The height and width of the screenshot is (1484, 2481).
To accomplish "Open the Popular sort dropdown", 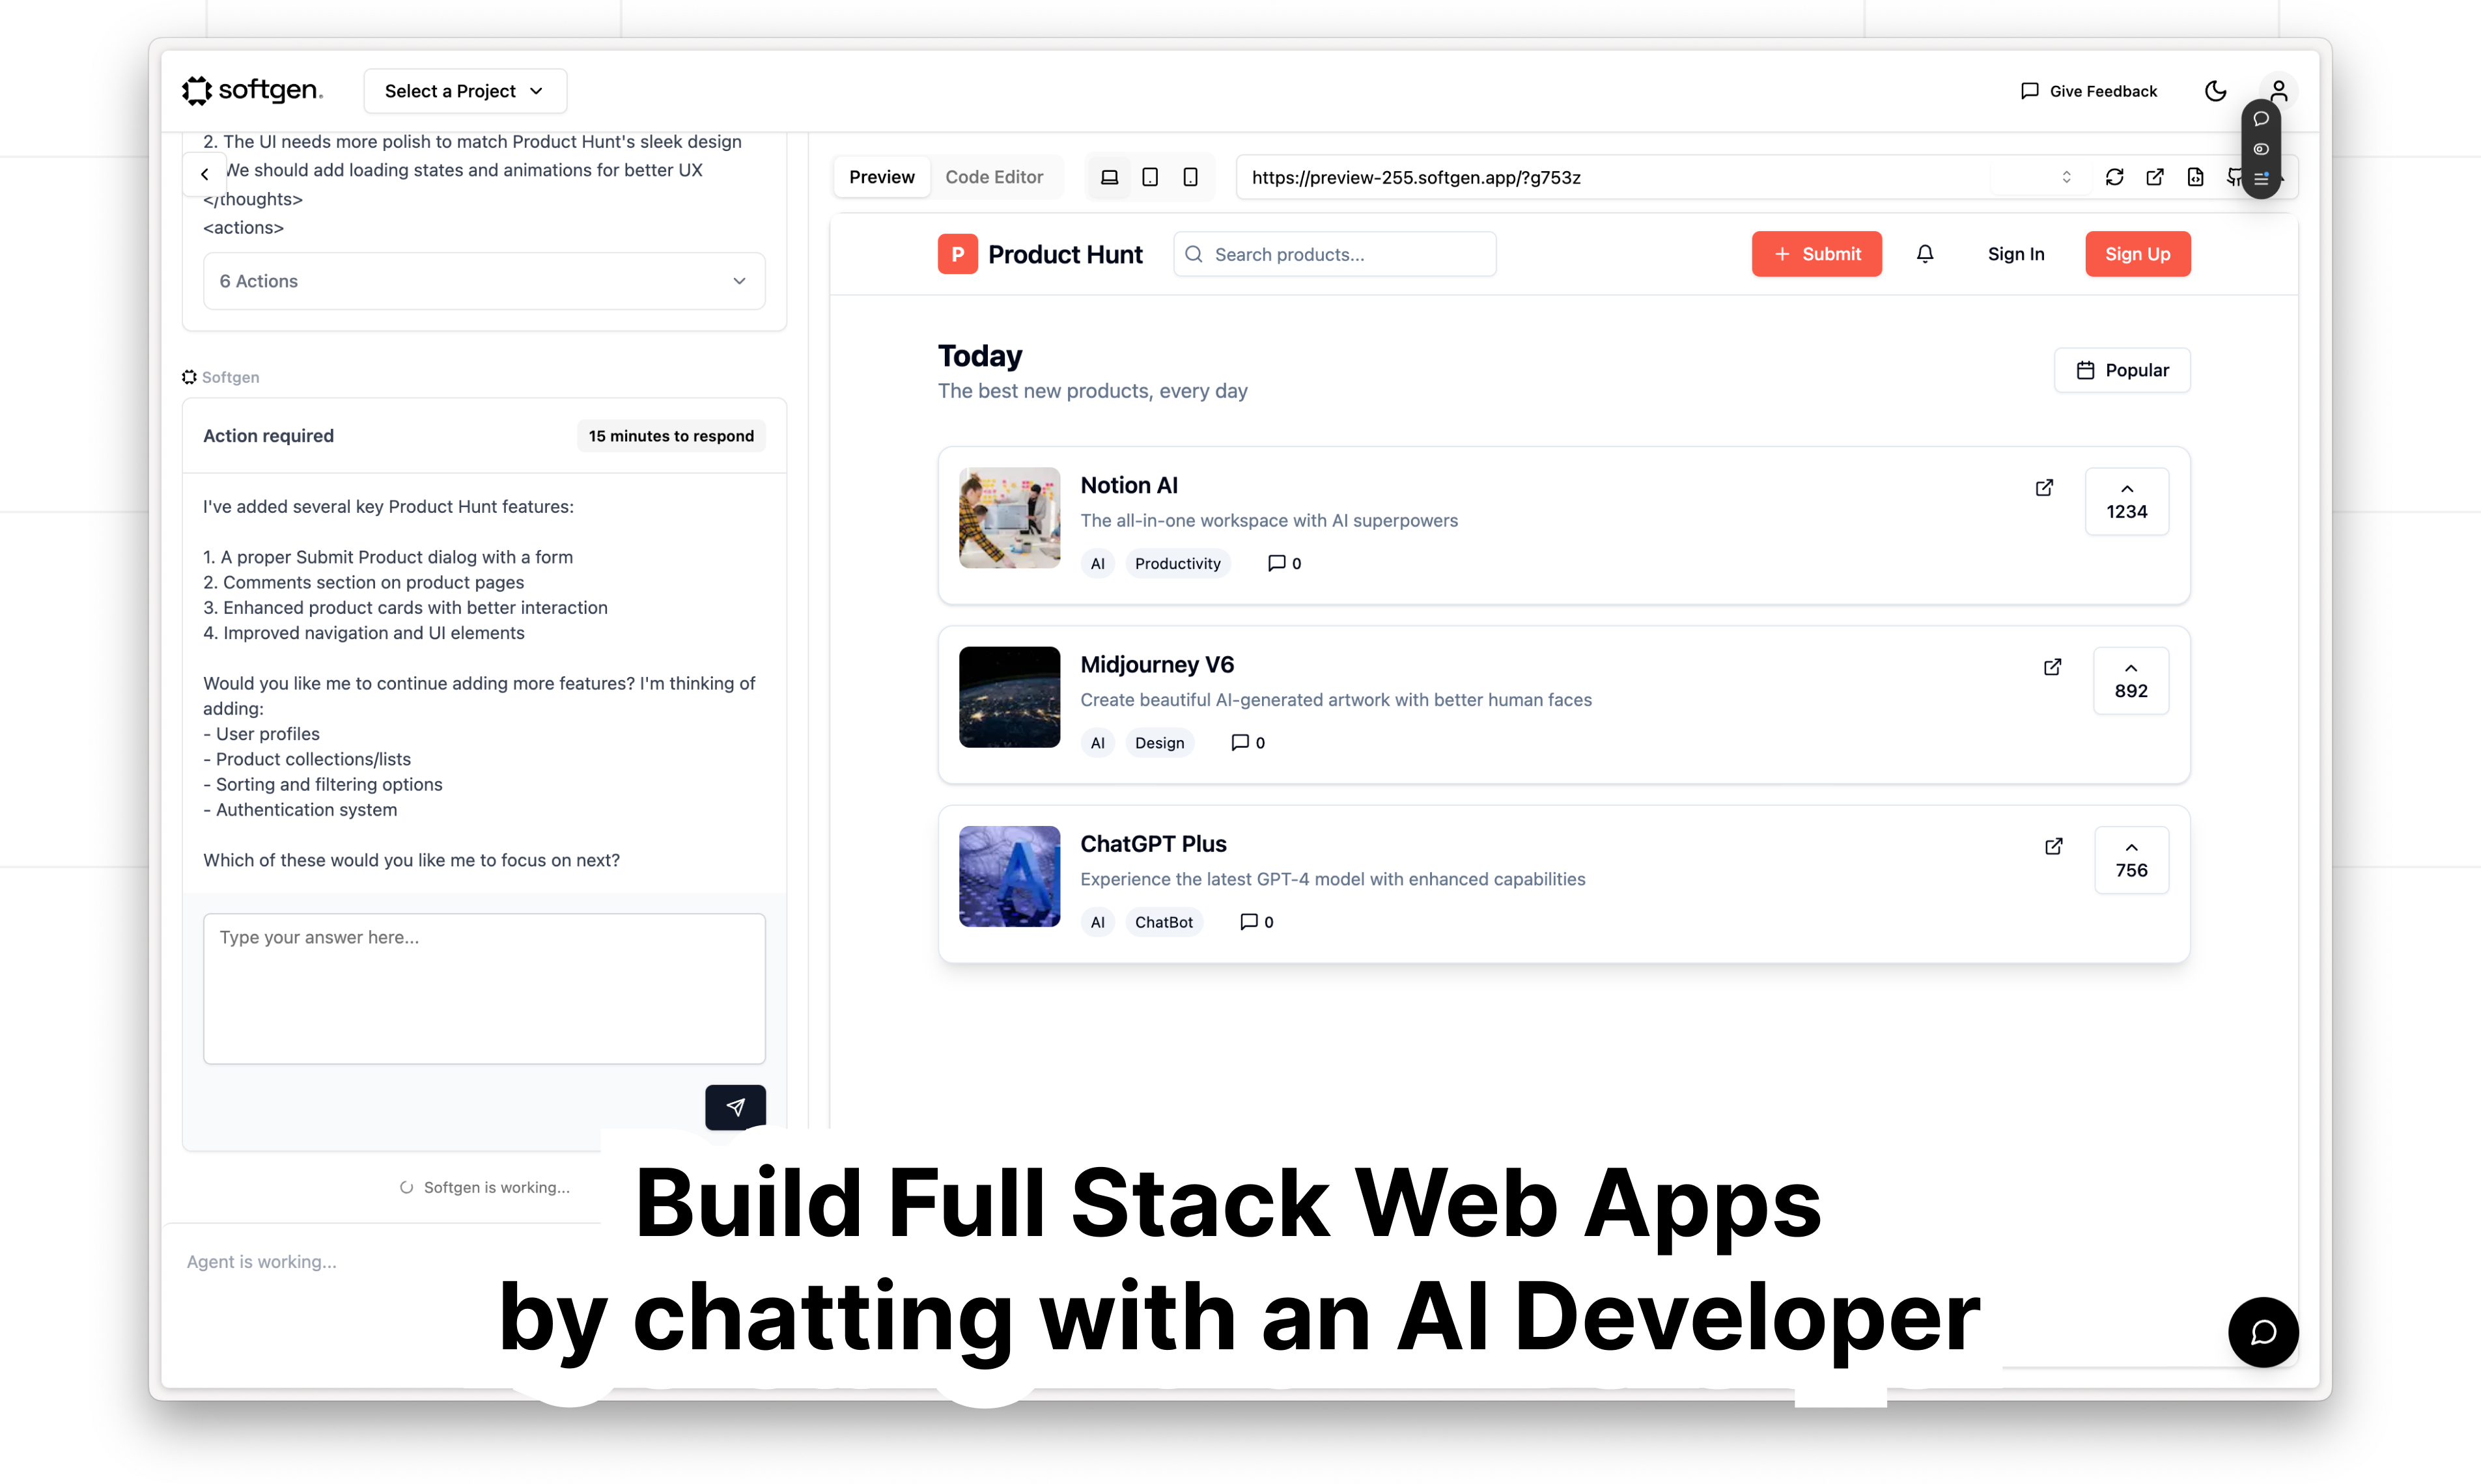I will coord(2122,370).
